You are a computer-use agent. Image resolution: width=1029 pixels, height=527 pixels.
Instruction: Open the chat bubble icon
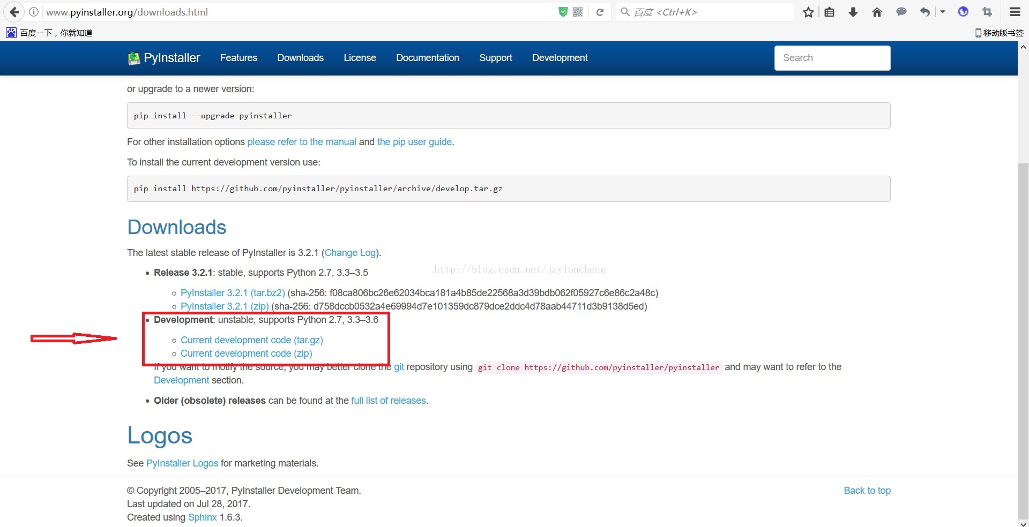coord(901,12)
